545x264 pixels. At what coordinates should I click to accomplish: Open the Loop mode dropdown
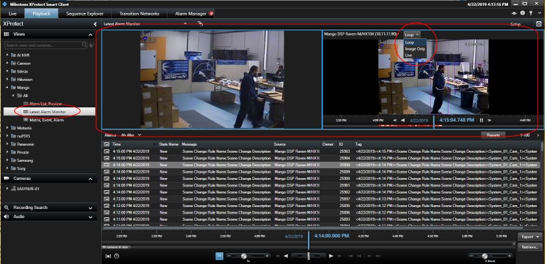pyautogui.click(x=412, y=35)
